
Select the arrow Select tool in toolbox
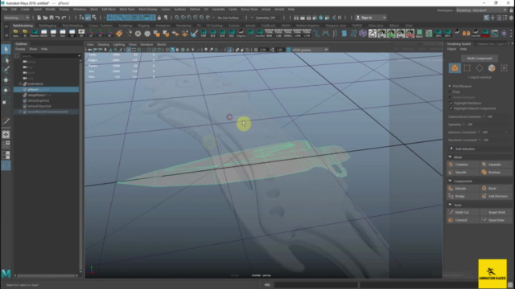click(6, 49)
